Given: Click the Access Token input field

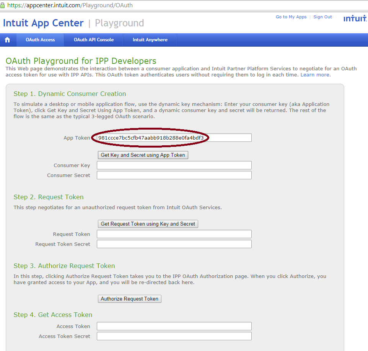Looking at the screenshot, I should click(174, 326).
